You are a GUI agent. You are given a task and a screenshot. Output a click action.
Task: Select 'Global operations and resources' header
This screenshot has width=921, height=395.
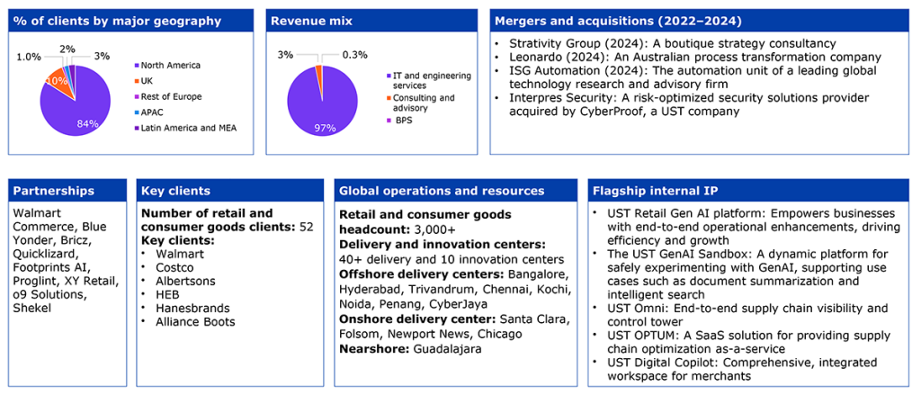click(x=455, y=191)
